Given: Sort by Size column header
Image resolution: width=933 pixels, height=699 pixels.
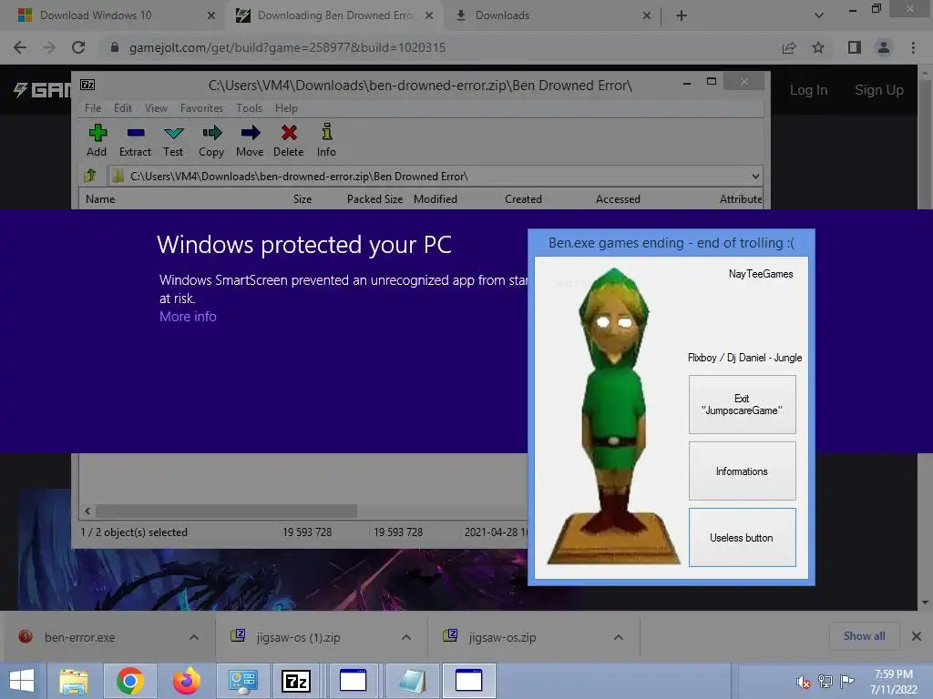Looking at the screenshot, I should tap(302, 199).
